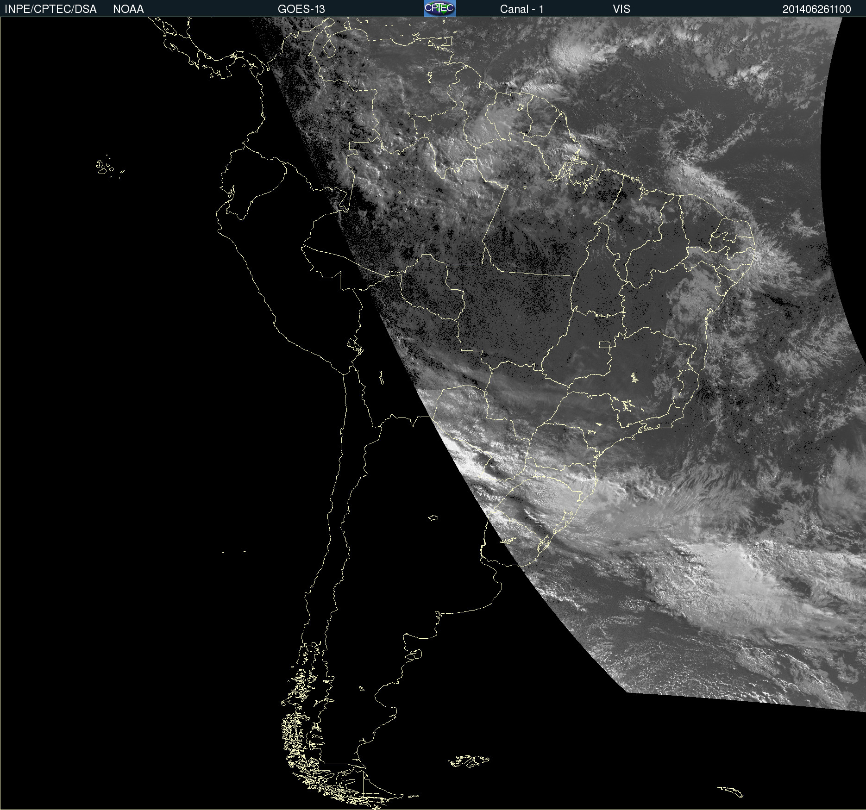This screenshot has width=866, height=810.
Task: Click the GOES-13 satellite label
Action: [301, 9]
